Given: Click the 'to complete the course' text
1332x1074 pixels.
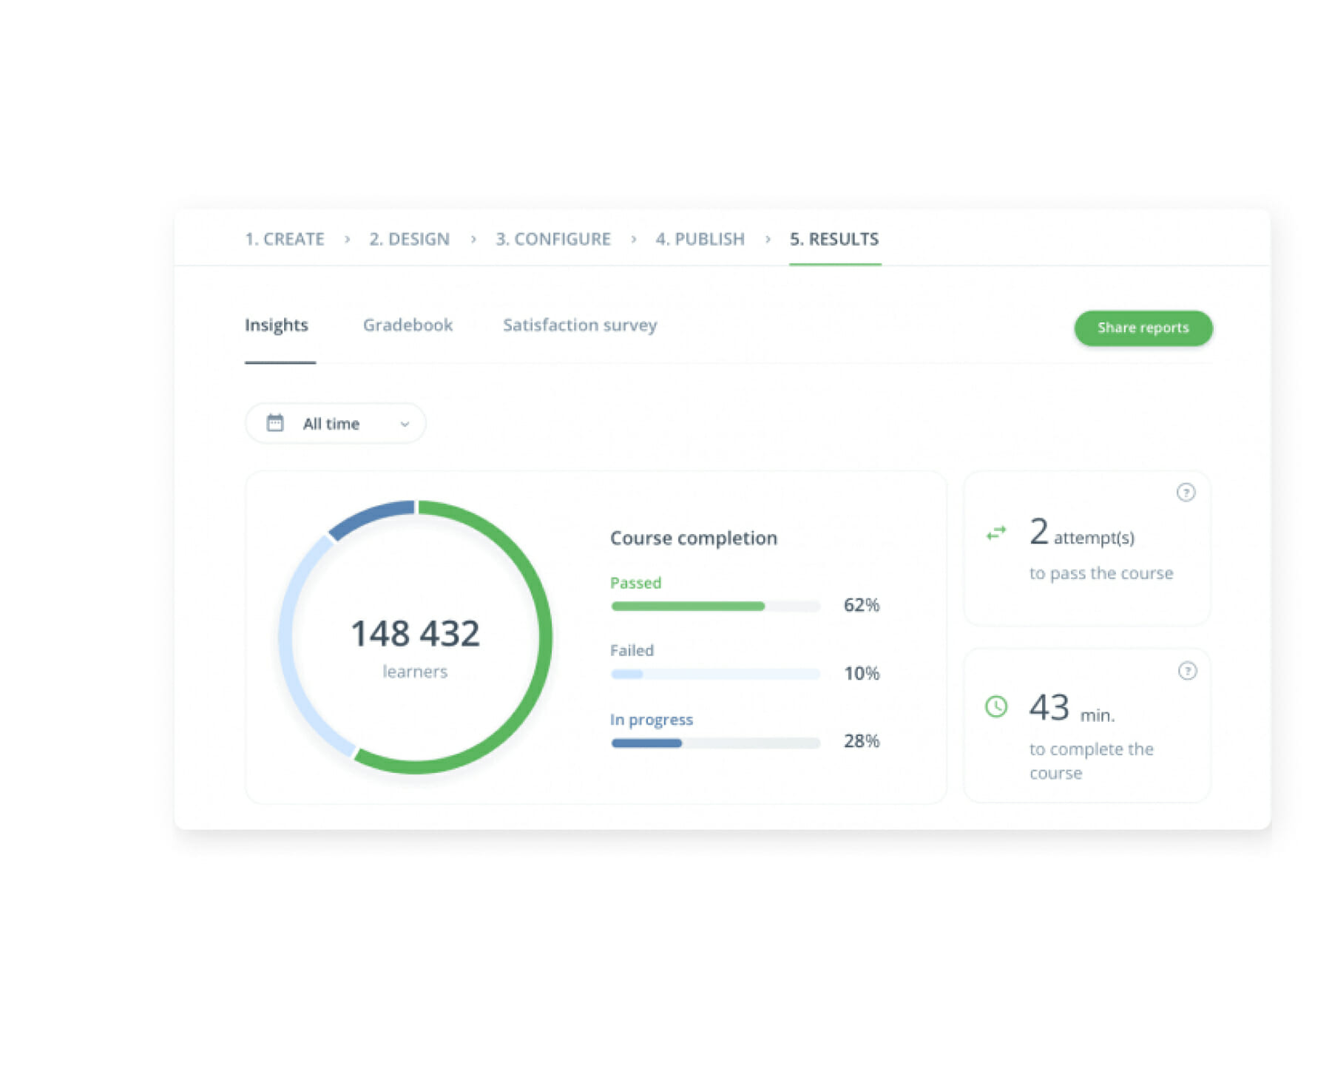Looking at the screenshot, I should 1092,761.
